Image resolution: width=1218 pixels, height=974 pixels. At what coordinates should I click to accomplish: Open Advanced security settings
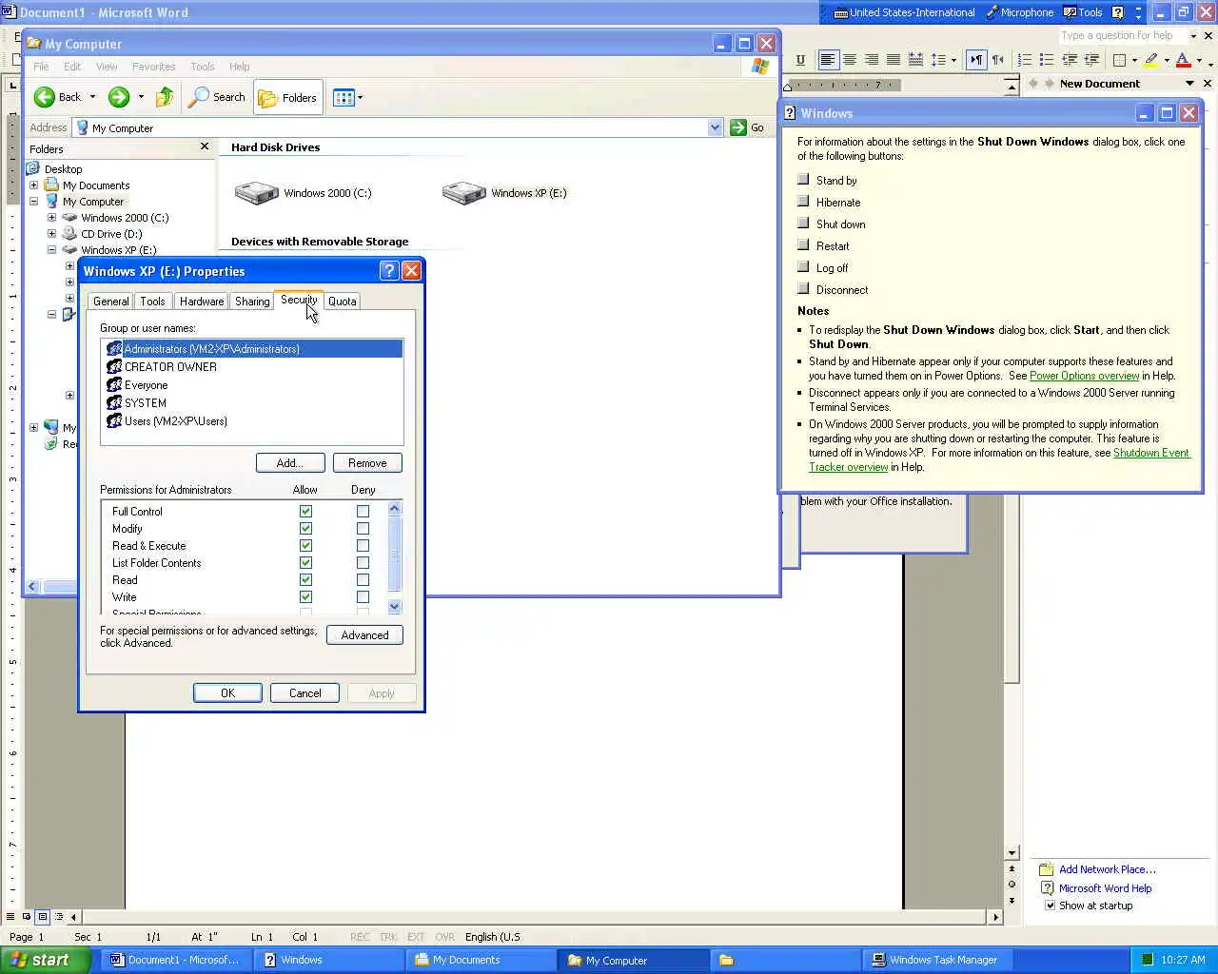point(364,635)
